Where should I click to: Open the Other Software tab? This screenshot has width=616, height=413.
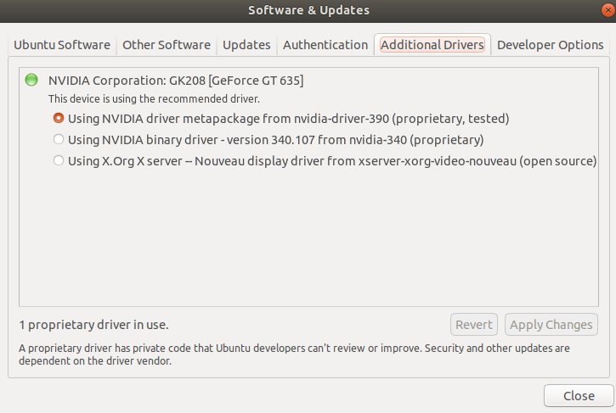[x=167, y=45]
